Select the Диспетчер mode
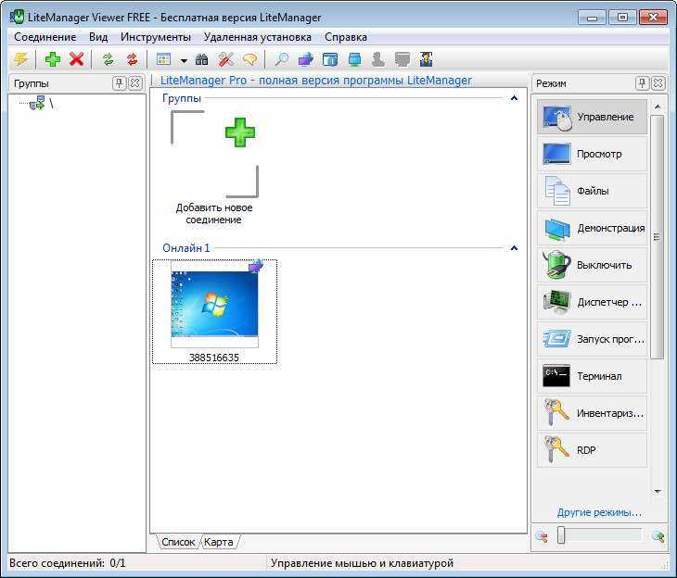The width and height of the screenshot is (677, 578). click(592, 302)
